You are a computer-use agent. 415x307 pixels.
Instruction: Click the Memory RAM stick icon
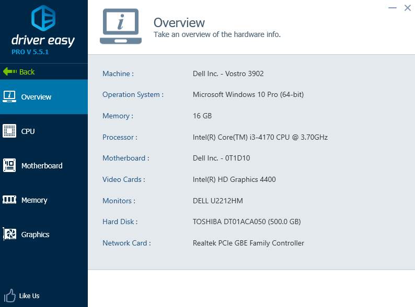[x=9, y=200]
